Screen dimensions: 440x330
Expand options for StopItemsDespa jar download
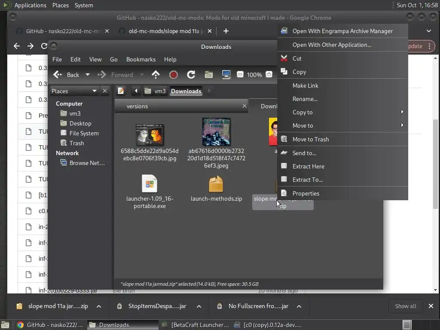[x=199, y=306]
